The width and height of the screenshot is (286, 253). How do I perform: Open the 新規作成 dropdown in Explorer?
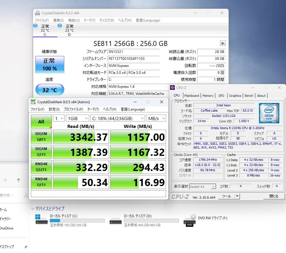click(7, 195)
